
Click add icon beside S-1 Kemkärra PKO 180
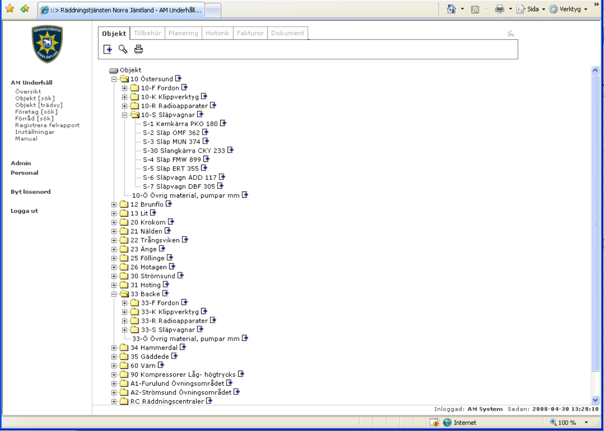(x=223, y=123)
